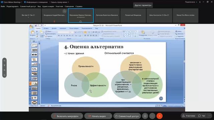Image resolution: width=214 pixels, height=120 pixels.
Task: Open the Совещание menu
Action: pos(69,6)
